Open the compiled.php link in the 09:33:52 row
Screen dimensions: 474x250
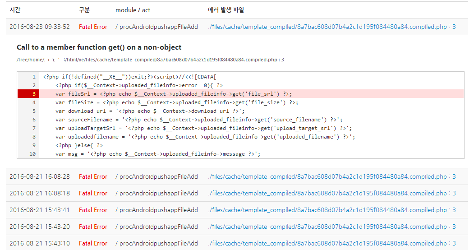click(x=332, y=27)
